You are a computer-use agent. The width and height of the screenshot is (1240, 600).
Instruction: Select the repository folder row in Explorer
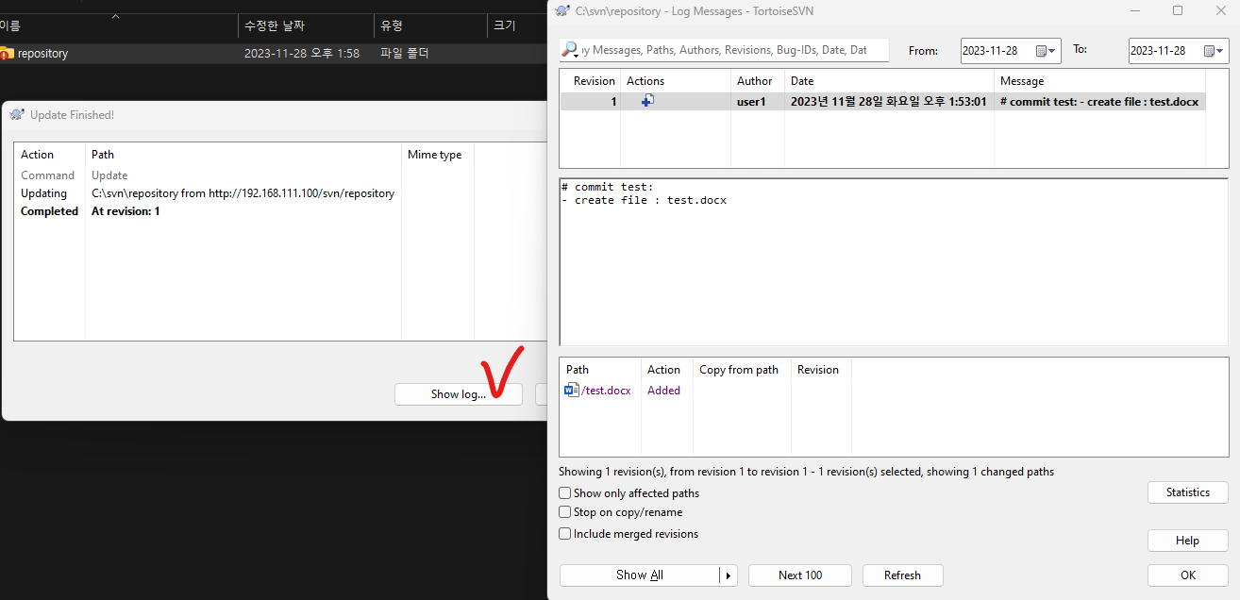(x=274, y=54)
